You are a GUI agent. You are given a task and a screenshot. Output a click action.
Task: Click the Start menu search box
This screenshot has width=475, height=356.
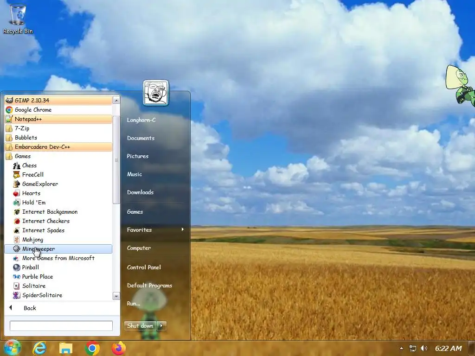pos(61,326)
